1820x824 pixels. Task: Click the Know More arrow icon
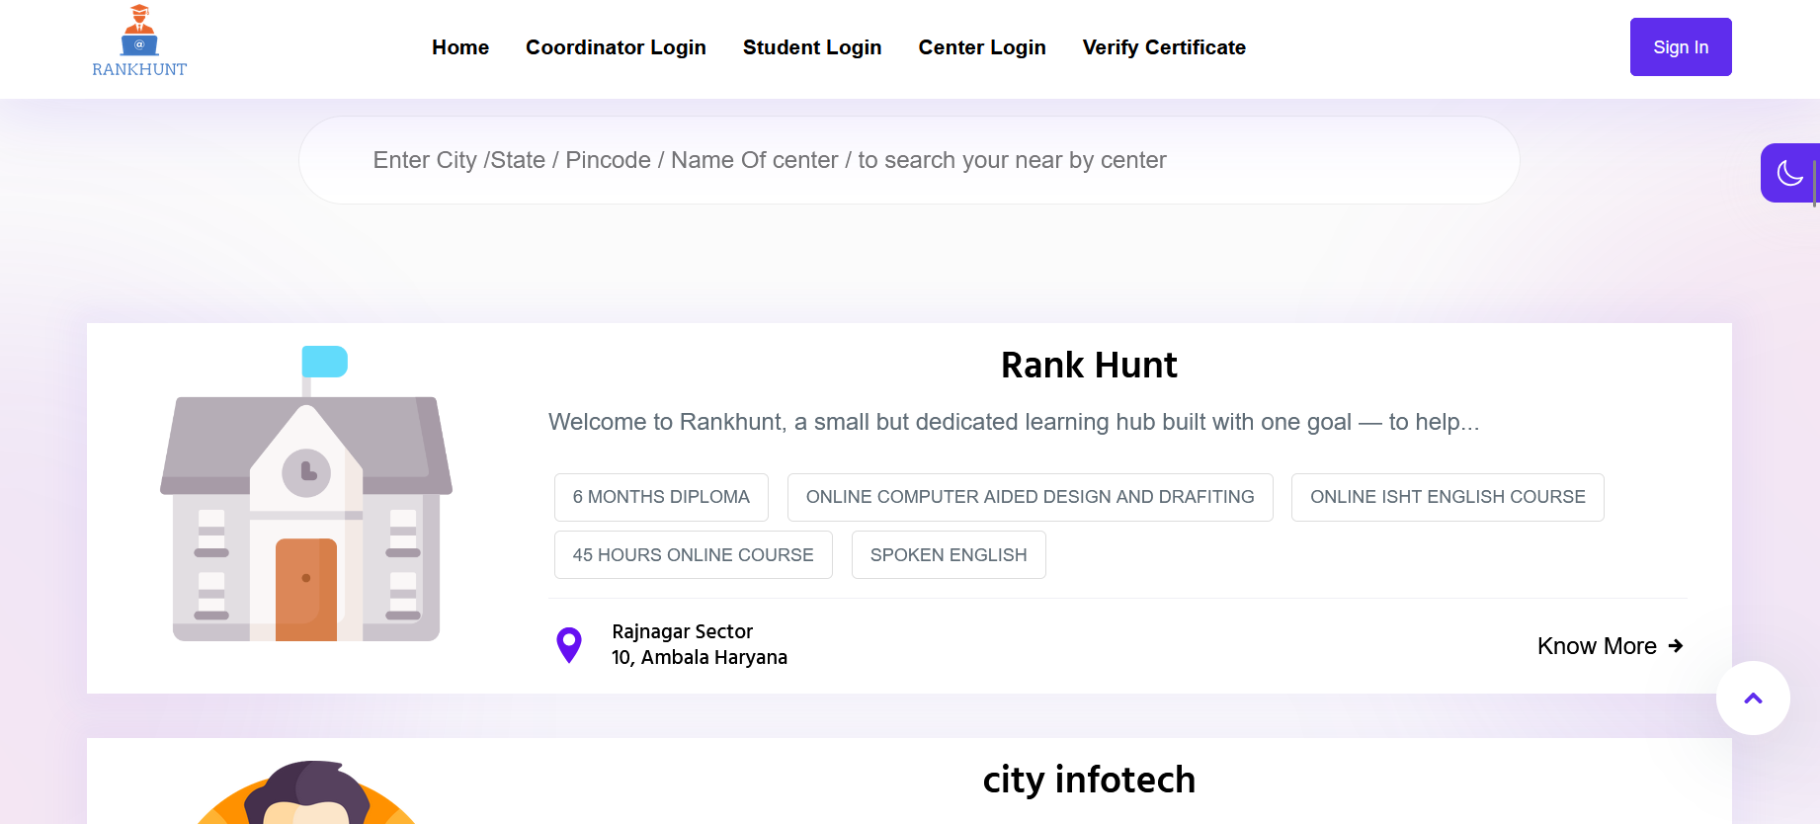point(1676,646)
